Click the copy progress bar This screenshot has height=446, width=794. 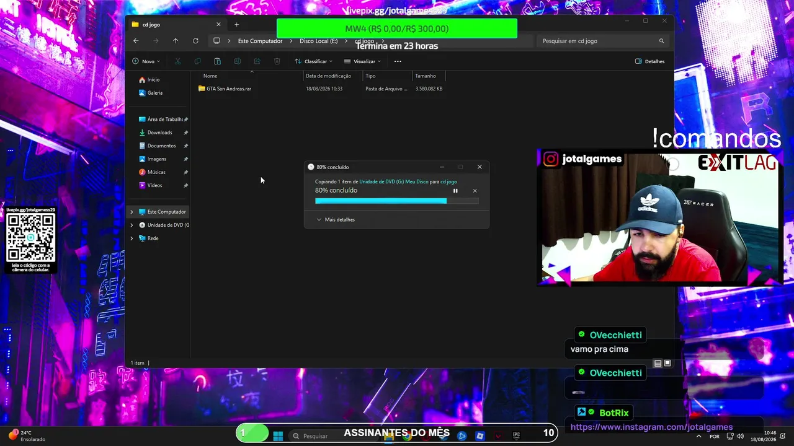point(397,201)
